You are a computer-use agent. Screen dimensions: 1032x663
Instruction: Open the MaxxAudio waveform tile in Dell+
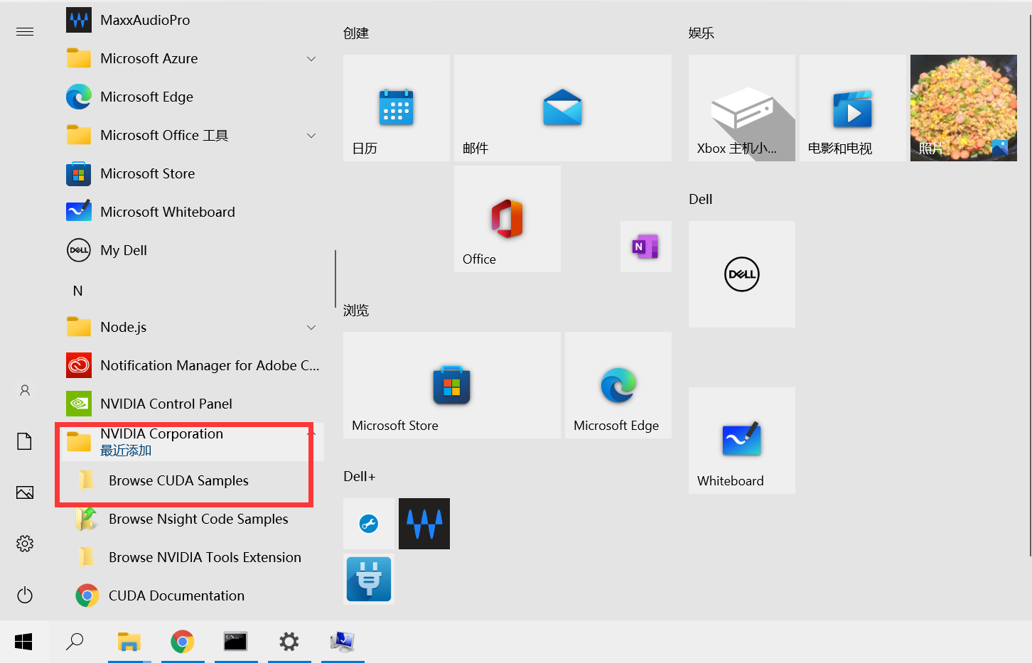click(424, 524)
